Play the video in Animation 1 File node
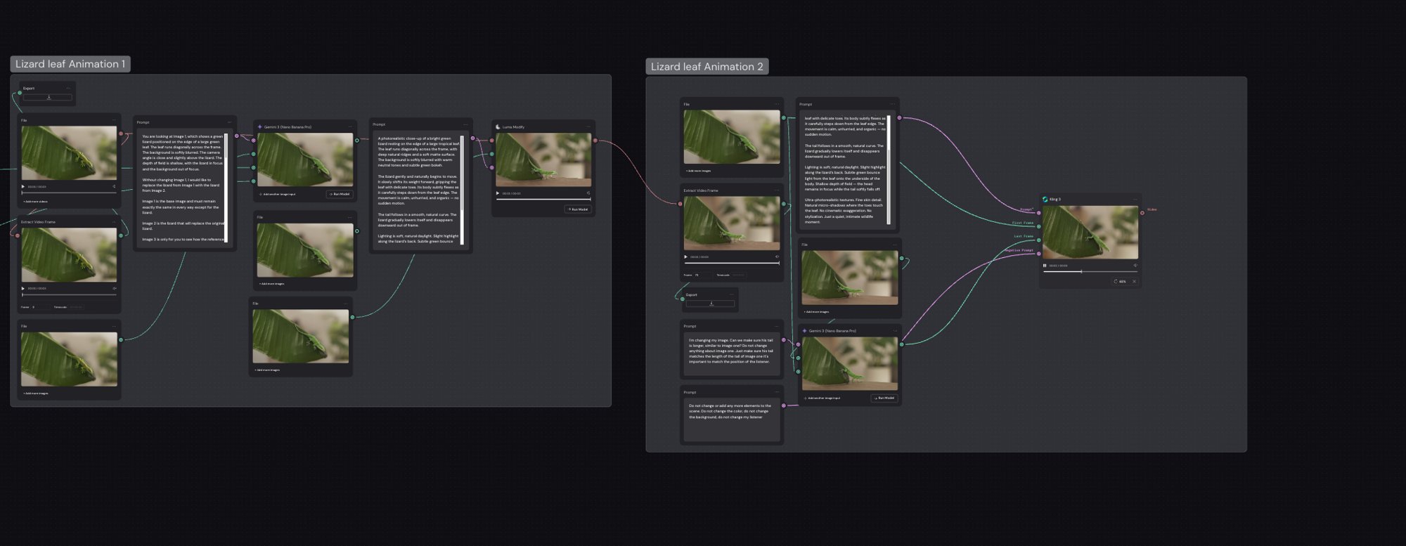 [x=23, y=187]
